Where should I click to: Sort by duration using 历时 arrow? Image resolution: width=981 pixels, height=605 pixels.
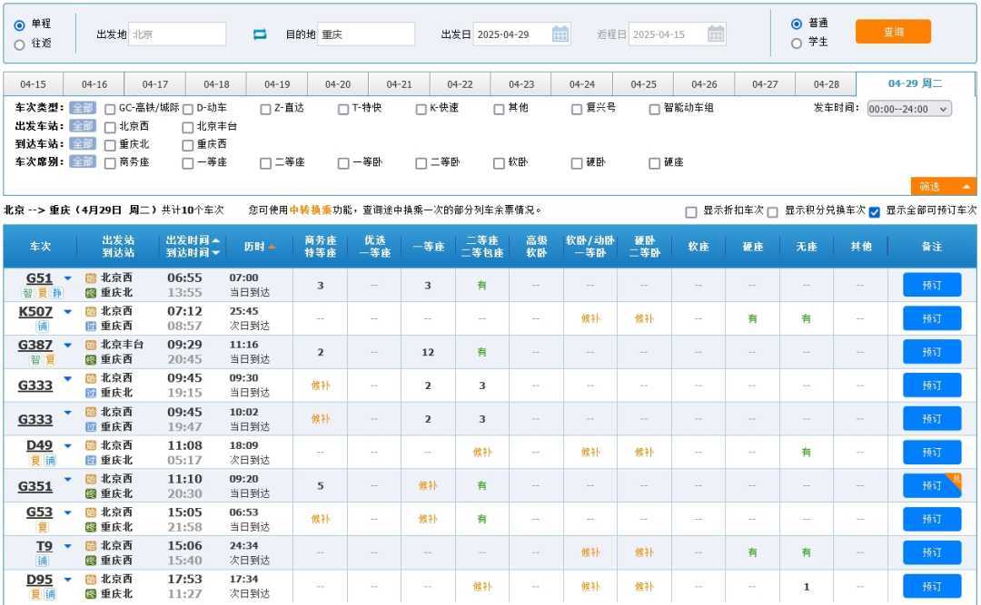pyautogui.click(x=271, y=247)
